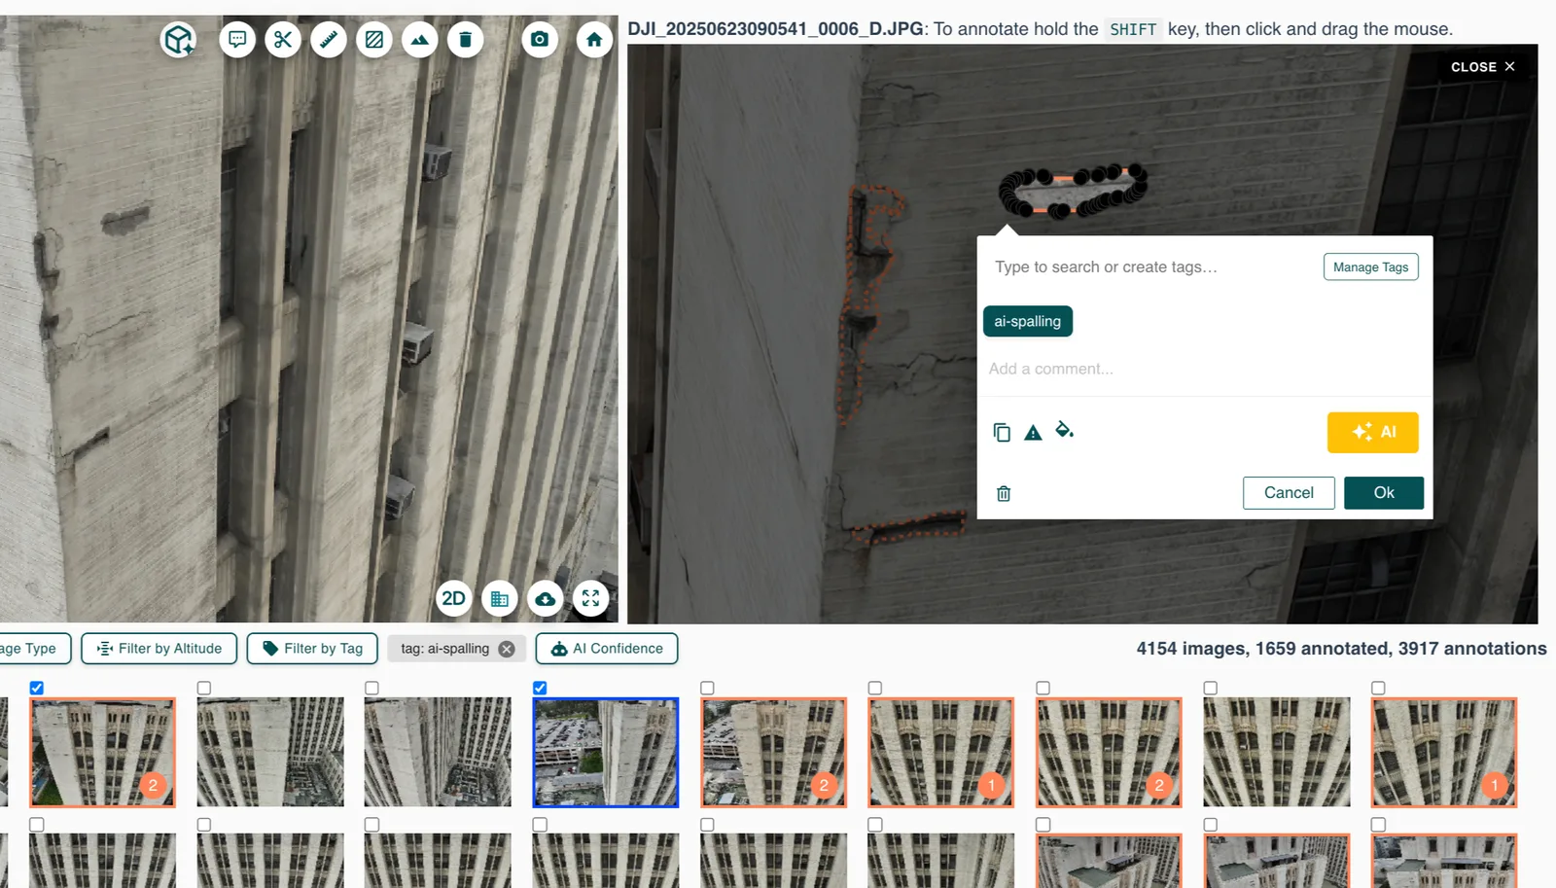Click the trash icon in 3D toolbar
1556x888 pixels.
coord(466,40)
